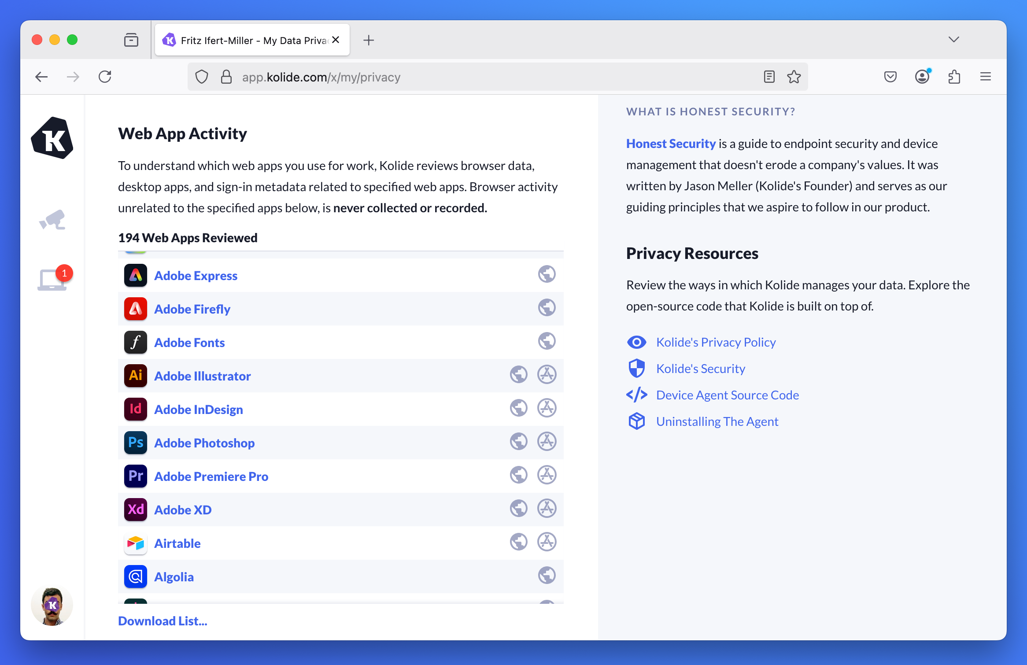This screenshot has height=665, width=1027.
Task: Click the Download List link
Action: (x=163, y=621)
